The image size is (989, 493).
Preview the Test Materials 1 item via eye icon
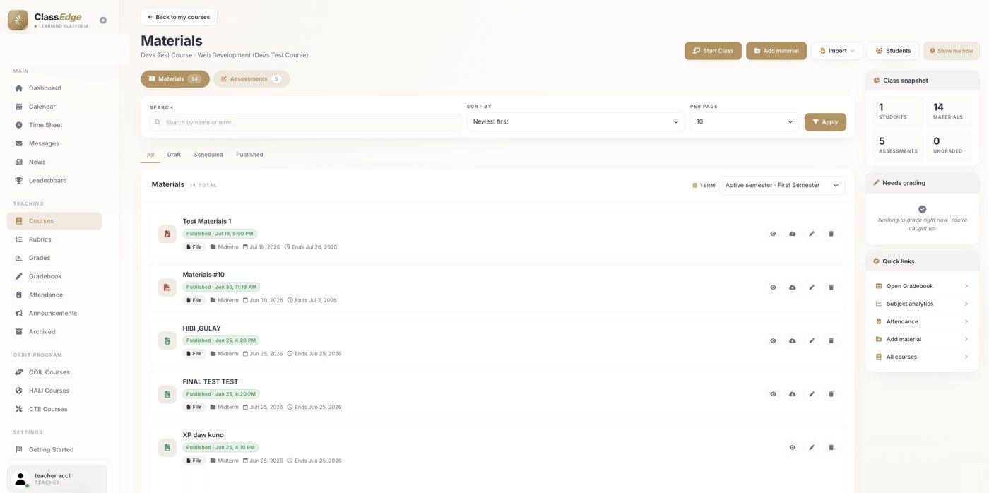(x=773, y=234)
